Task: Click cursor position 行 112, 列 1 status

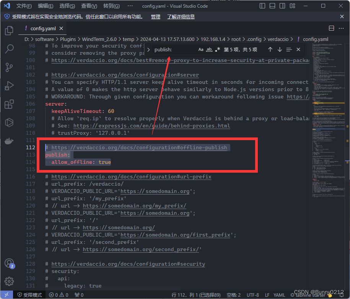Action: tap(196, 295)
